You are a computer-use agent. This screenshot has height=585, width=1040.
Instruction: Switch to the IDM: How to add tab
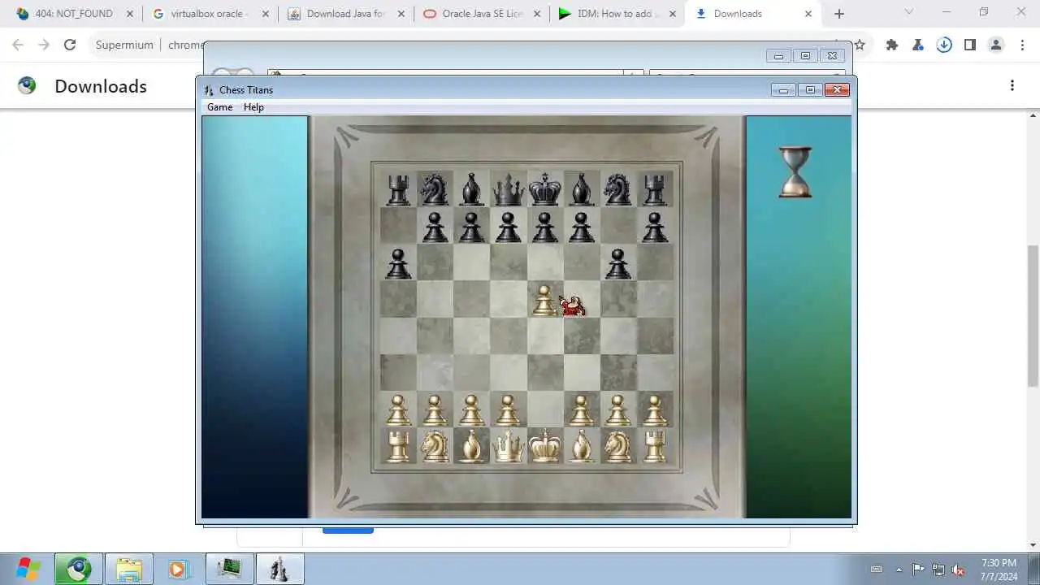617,14
